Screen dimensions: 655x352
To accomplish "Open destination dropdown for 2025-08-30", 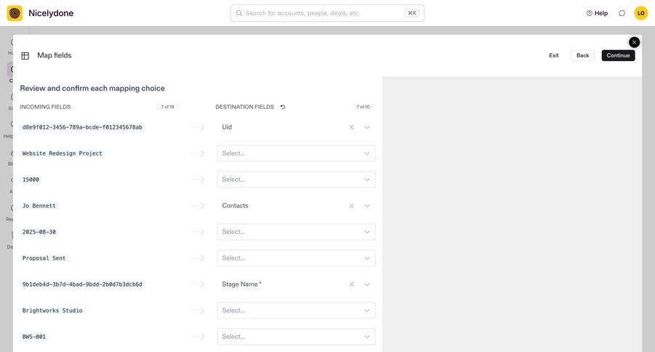I will pos(296,232).
